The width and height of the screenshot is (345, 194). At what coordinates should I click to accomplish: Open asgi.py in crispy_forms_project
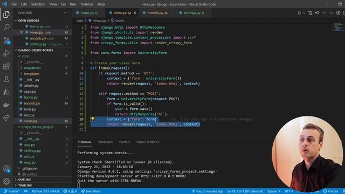29,145
